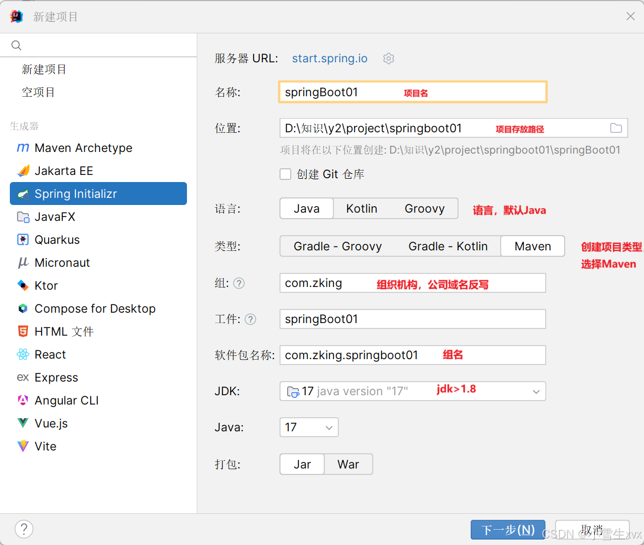The width and height of the screenshot is (644, 545).
Task: Select the Micronaut generator entry
Action: point(98,262)
